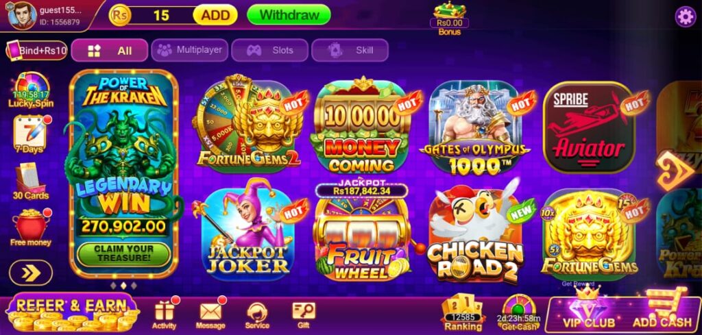Open the Free money pot
The image size is (702, 335).
pos(31,227)
